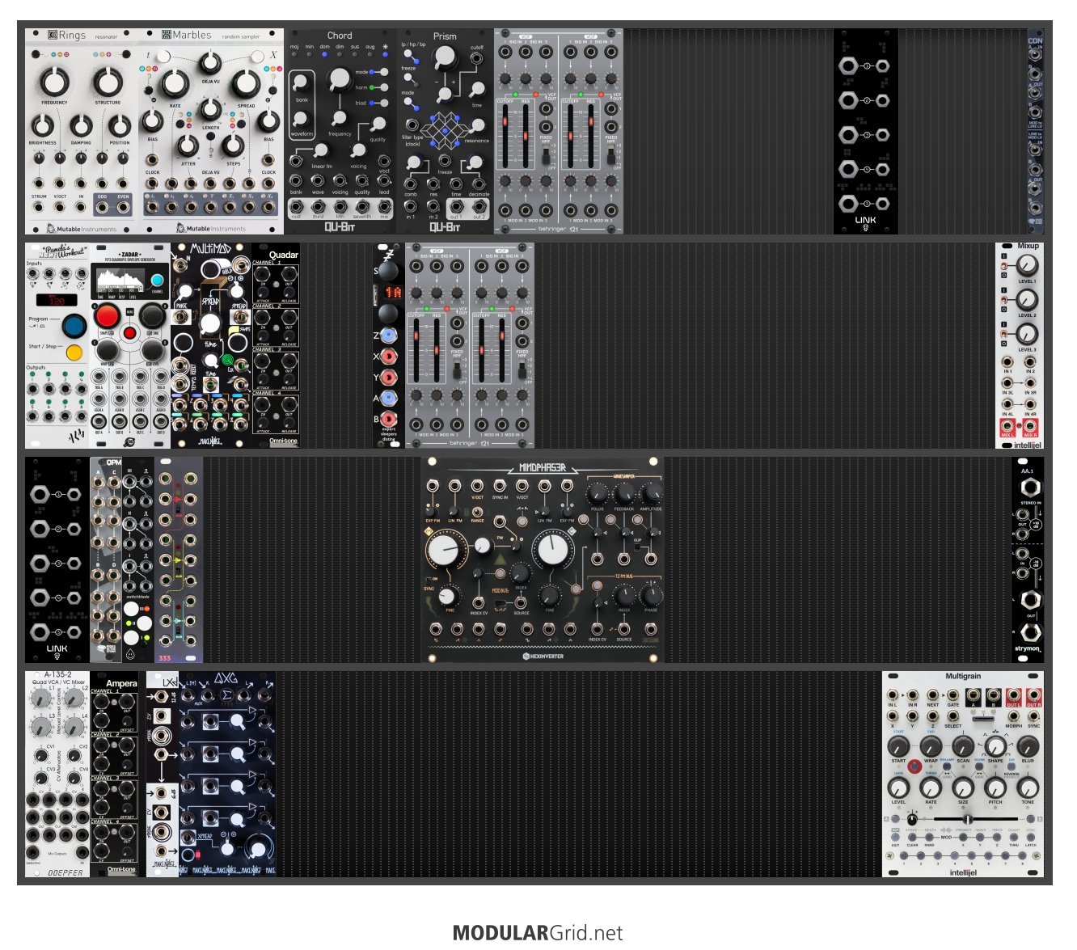Click the Mixup MIX L output jack

coord(1007,425)
